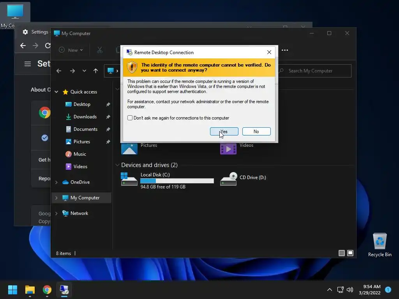Expand the My Computer tree node
Screen dimensions: 399x299
pos(56,198)
